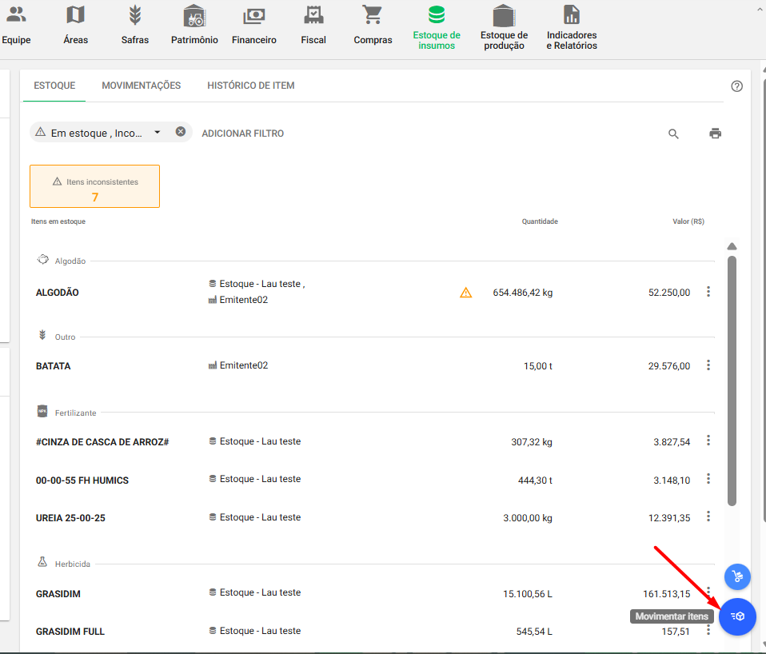Switch to the MOVIMENTAÇÕES tab
The image size is (766, 654).
pyautogui.click(x=141, y=86)
